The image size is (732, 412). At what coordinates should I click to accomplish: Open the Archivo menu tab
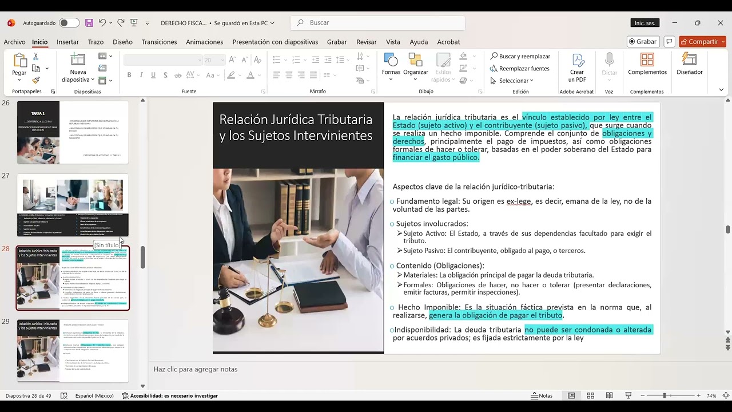(14, 42)
